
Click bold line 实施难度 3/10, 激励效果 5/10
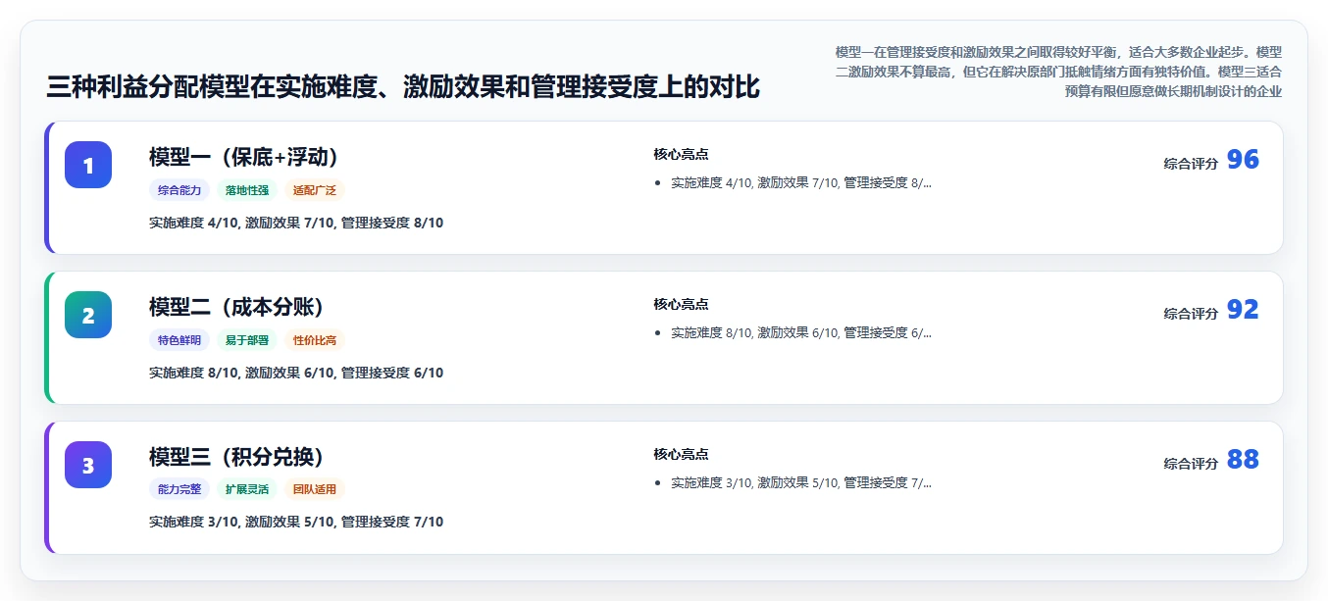pos(296,522)
